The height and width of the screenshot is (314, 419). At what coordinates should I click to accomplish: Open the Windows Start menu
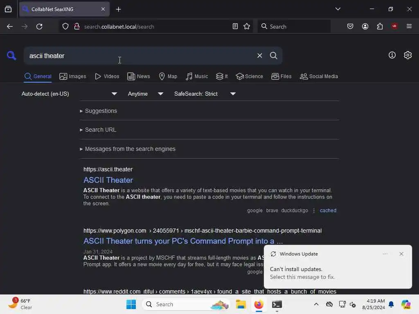[131, 304]
